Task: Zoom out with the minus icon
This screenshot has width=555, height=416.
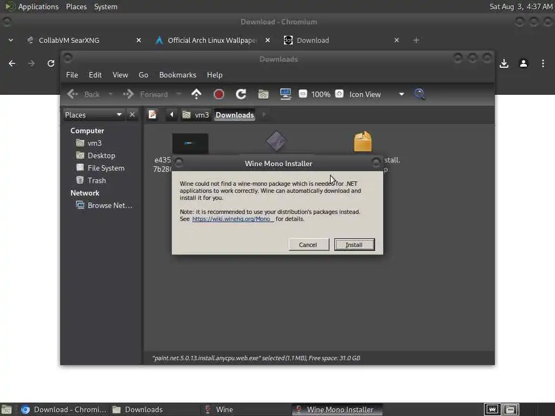Action: click(302, 94)
